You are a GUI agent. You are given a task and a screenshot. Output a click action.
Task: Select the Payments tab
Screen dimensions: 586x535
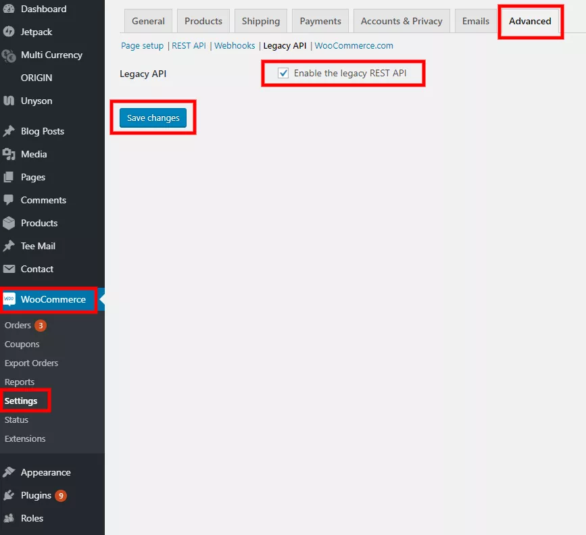coord(320,22)
